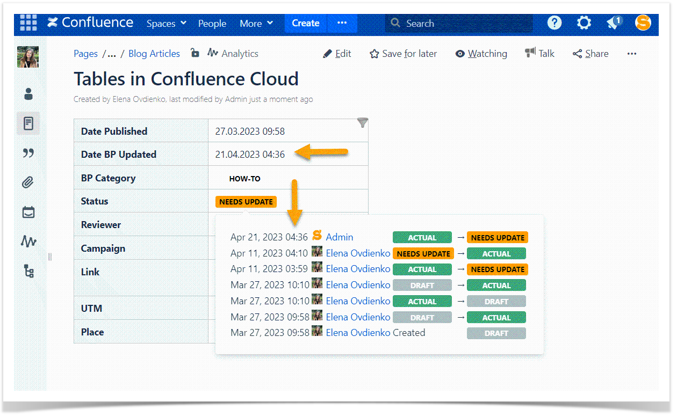Edit this page
This screenshot has height=417, width=677.
[337, 54]
